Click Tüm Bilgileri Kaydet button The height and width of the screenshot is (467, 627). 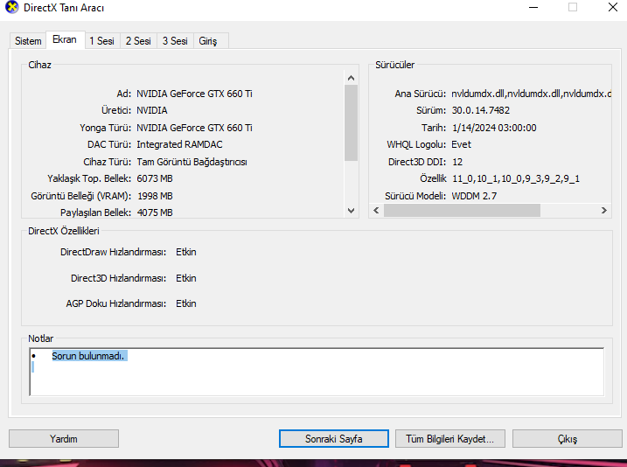pyautogui.click(x=449, y=439)
